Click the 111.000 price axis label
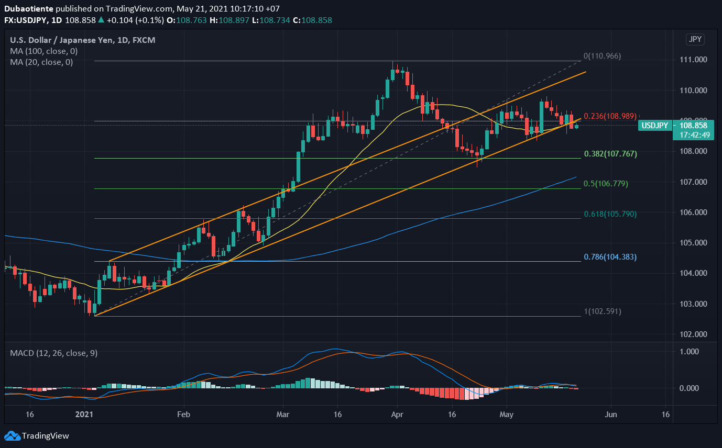The height and width of the screenshot is (448, 722). [x=692, y=60]
